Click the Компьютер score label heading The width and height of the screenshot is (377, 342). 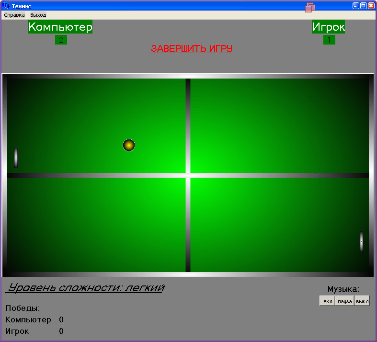coord(60,27)
